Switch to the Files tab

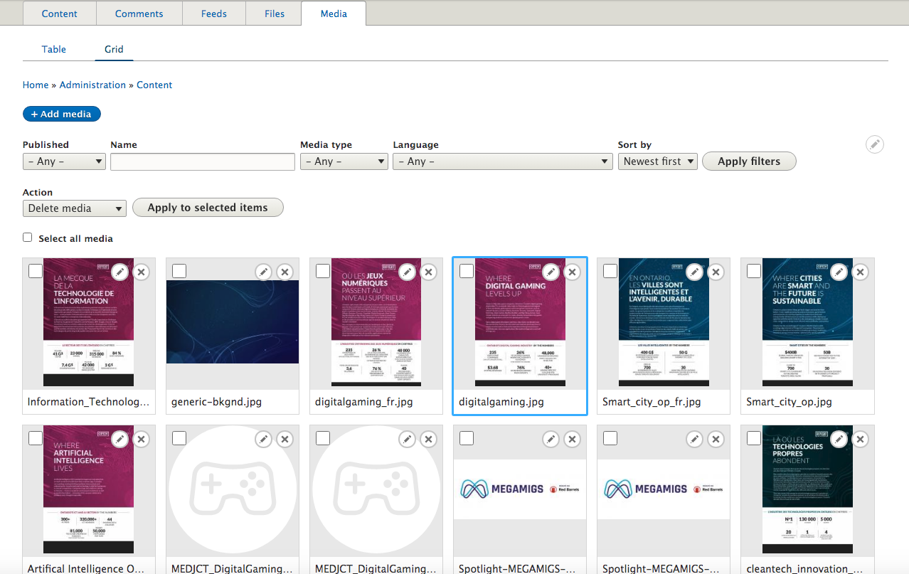point(274,14)
